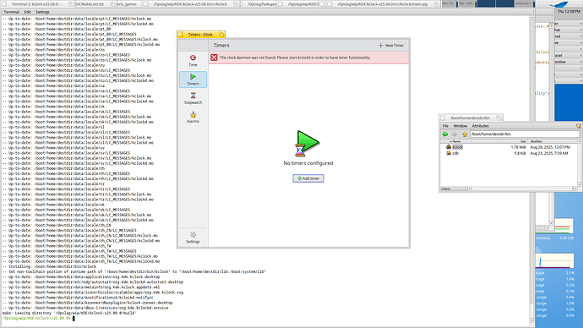Click the /boot/home/destdir/bin window title tab
583x328 pixels.
471,118
